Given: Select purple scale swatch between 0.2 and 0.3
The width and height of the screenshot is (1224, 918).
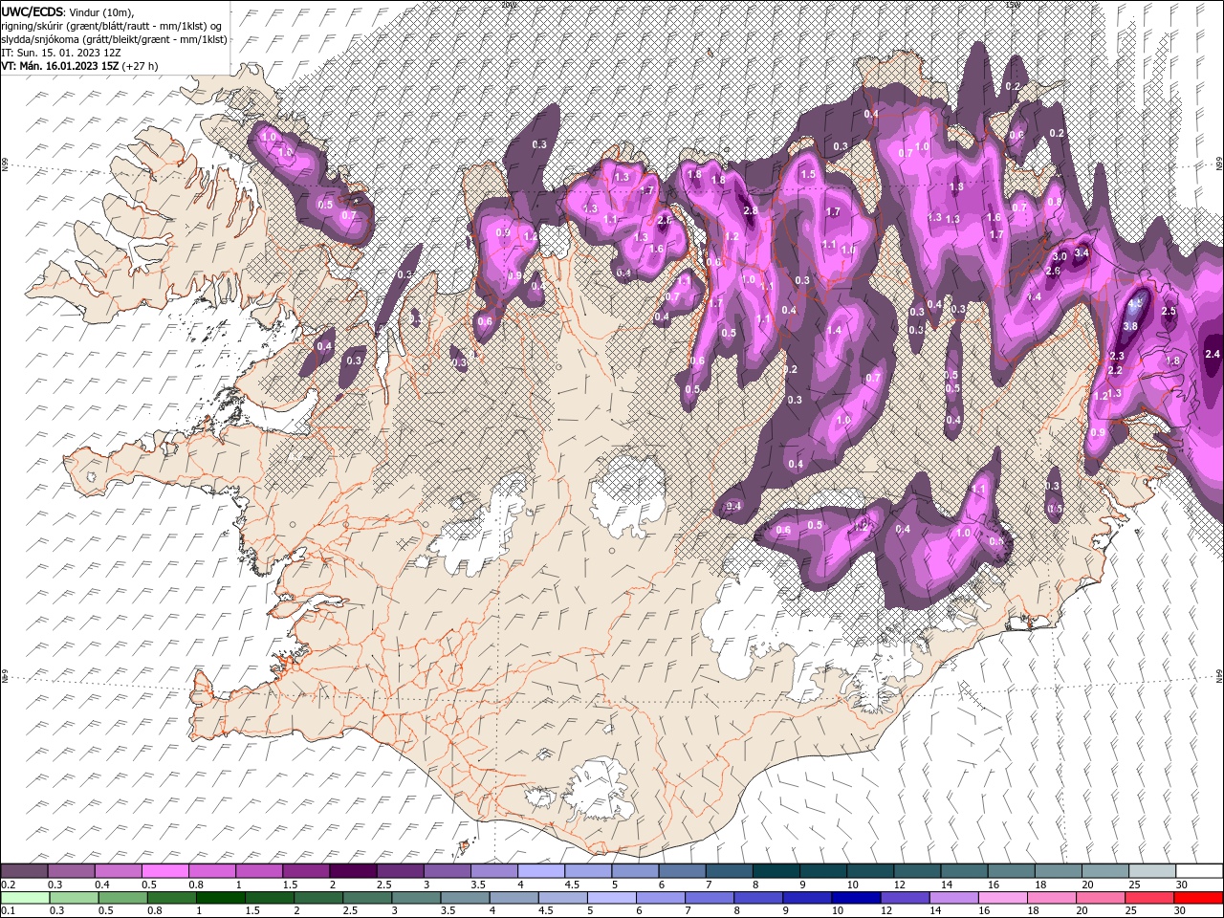Looking at the screenshot, I should (24, 871).
